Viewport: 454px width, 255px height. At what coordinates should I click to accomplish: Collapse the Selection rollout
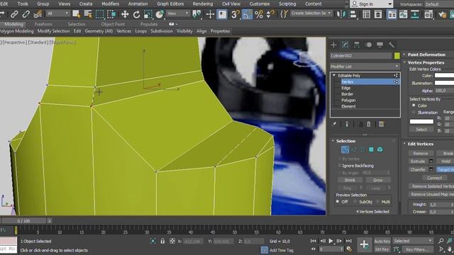click(x=333, y=141)
